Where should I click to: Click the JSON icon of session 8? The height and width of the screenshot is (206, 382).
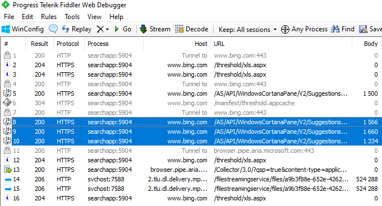[x=7, y=121]
